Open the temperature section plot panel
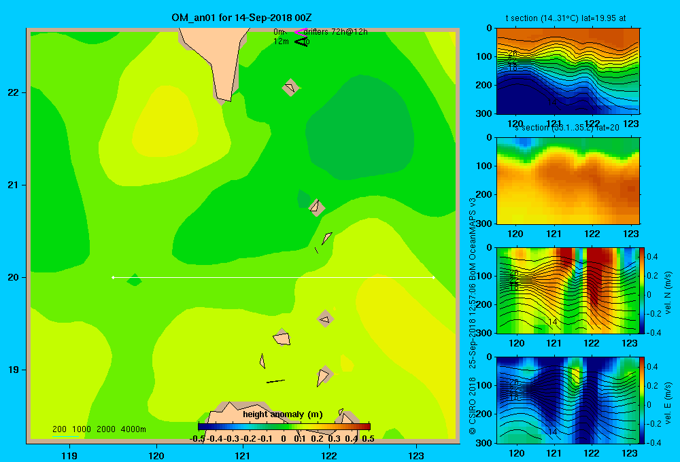 (x=568, y=71)
